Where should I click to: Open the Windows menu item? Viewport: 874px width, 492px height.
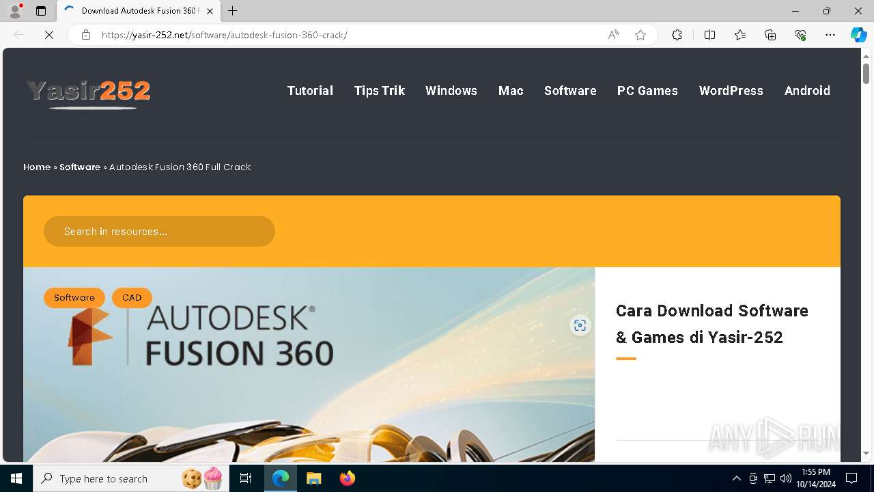coord(451,91)
